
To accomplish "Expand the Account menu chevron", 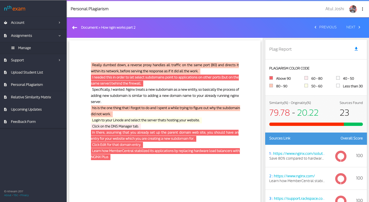I will (59, 22).
